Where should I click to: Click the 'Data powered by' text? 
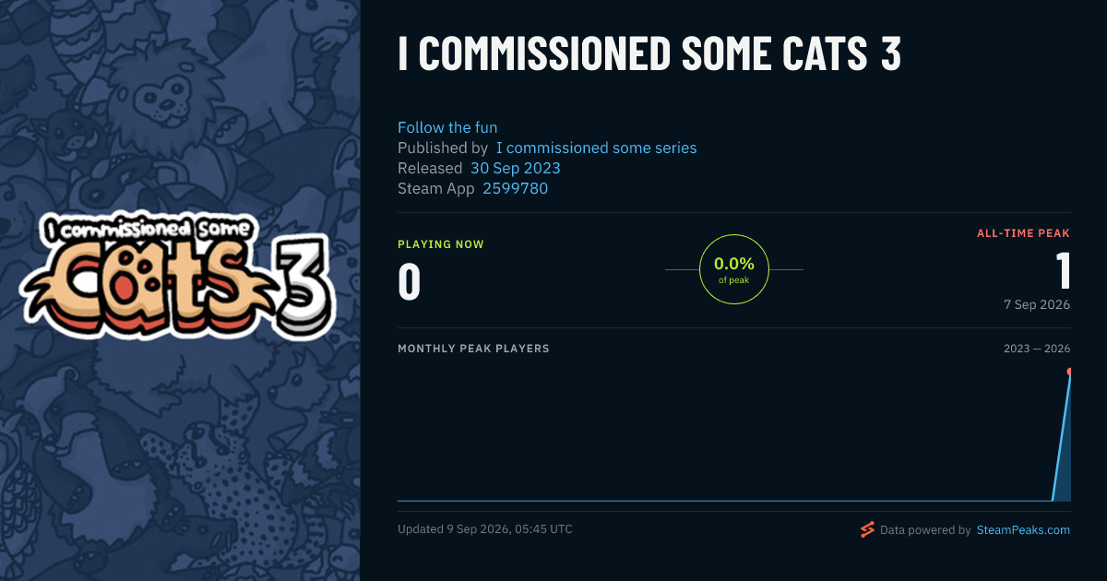(x=925, y=530)
